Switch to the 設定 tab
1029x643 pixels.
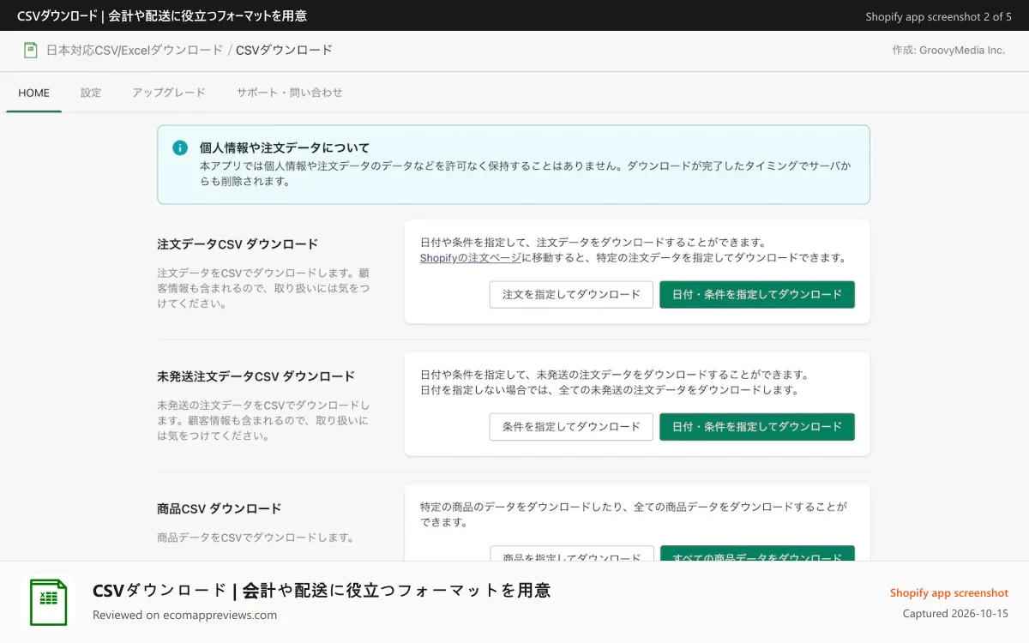(x=91, y=93)
